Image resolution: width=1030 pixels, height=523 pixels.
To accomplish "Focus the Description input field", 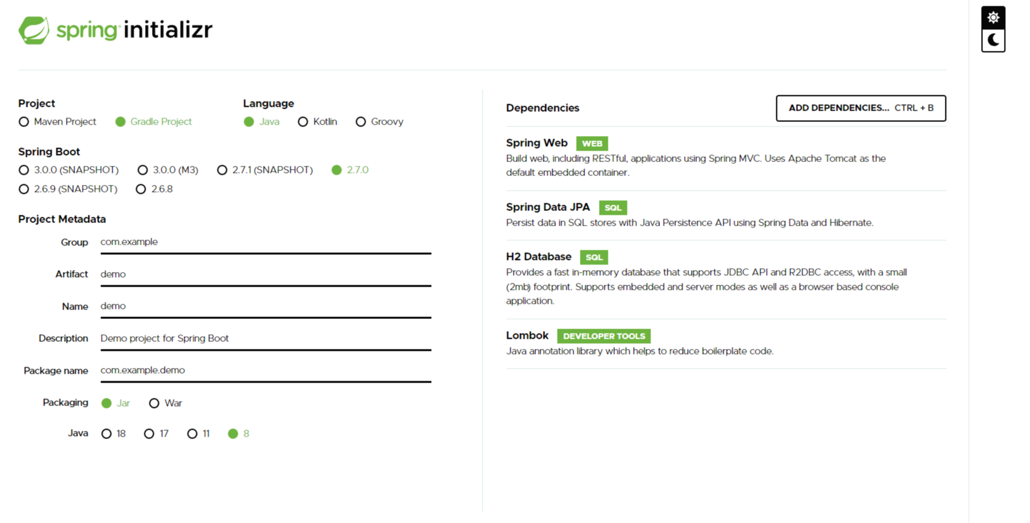I will coord(266,339).
